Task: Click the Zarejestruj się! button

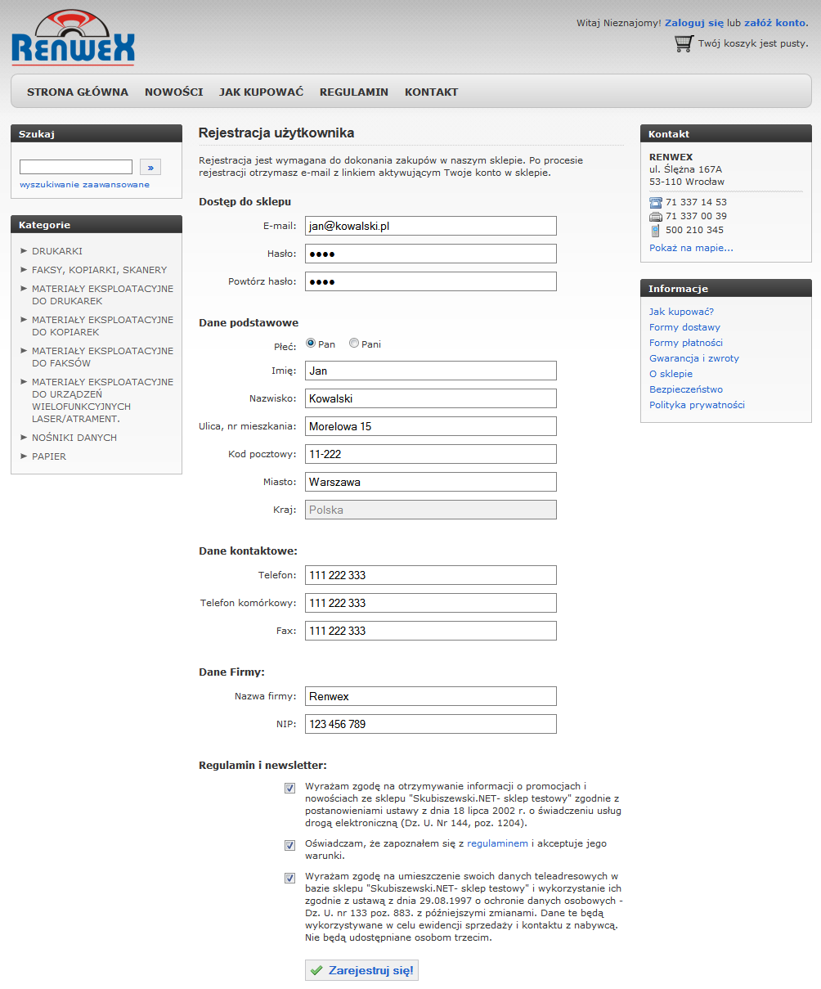Action: point(361,970)
